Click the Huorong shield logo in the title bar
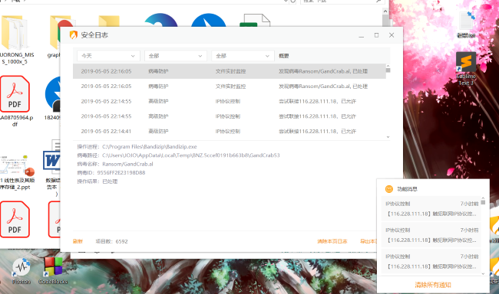499x294 pixels. 74,34
